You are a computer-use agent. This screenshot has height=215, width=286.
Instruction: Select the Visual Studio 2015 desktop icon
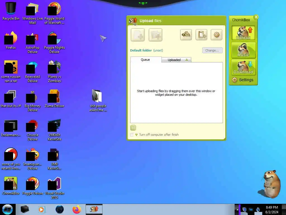point(54,188)
